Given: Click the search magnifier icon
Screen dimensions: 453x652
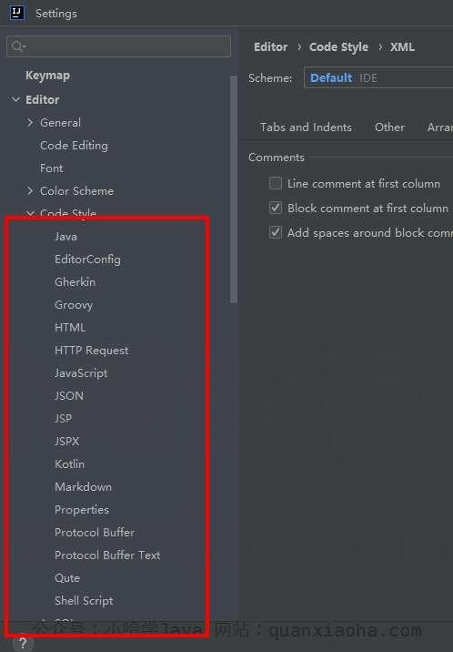Looking at the screenshot, I should click(18, 46).
